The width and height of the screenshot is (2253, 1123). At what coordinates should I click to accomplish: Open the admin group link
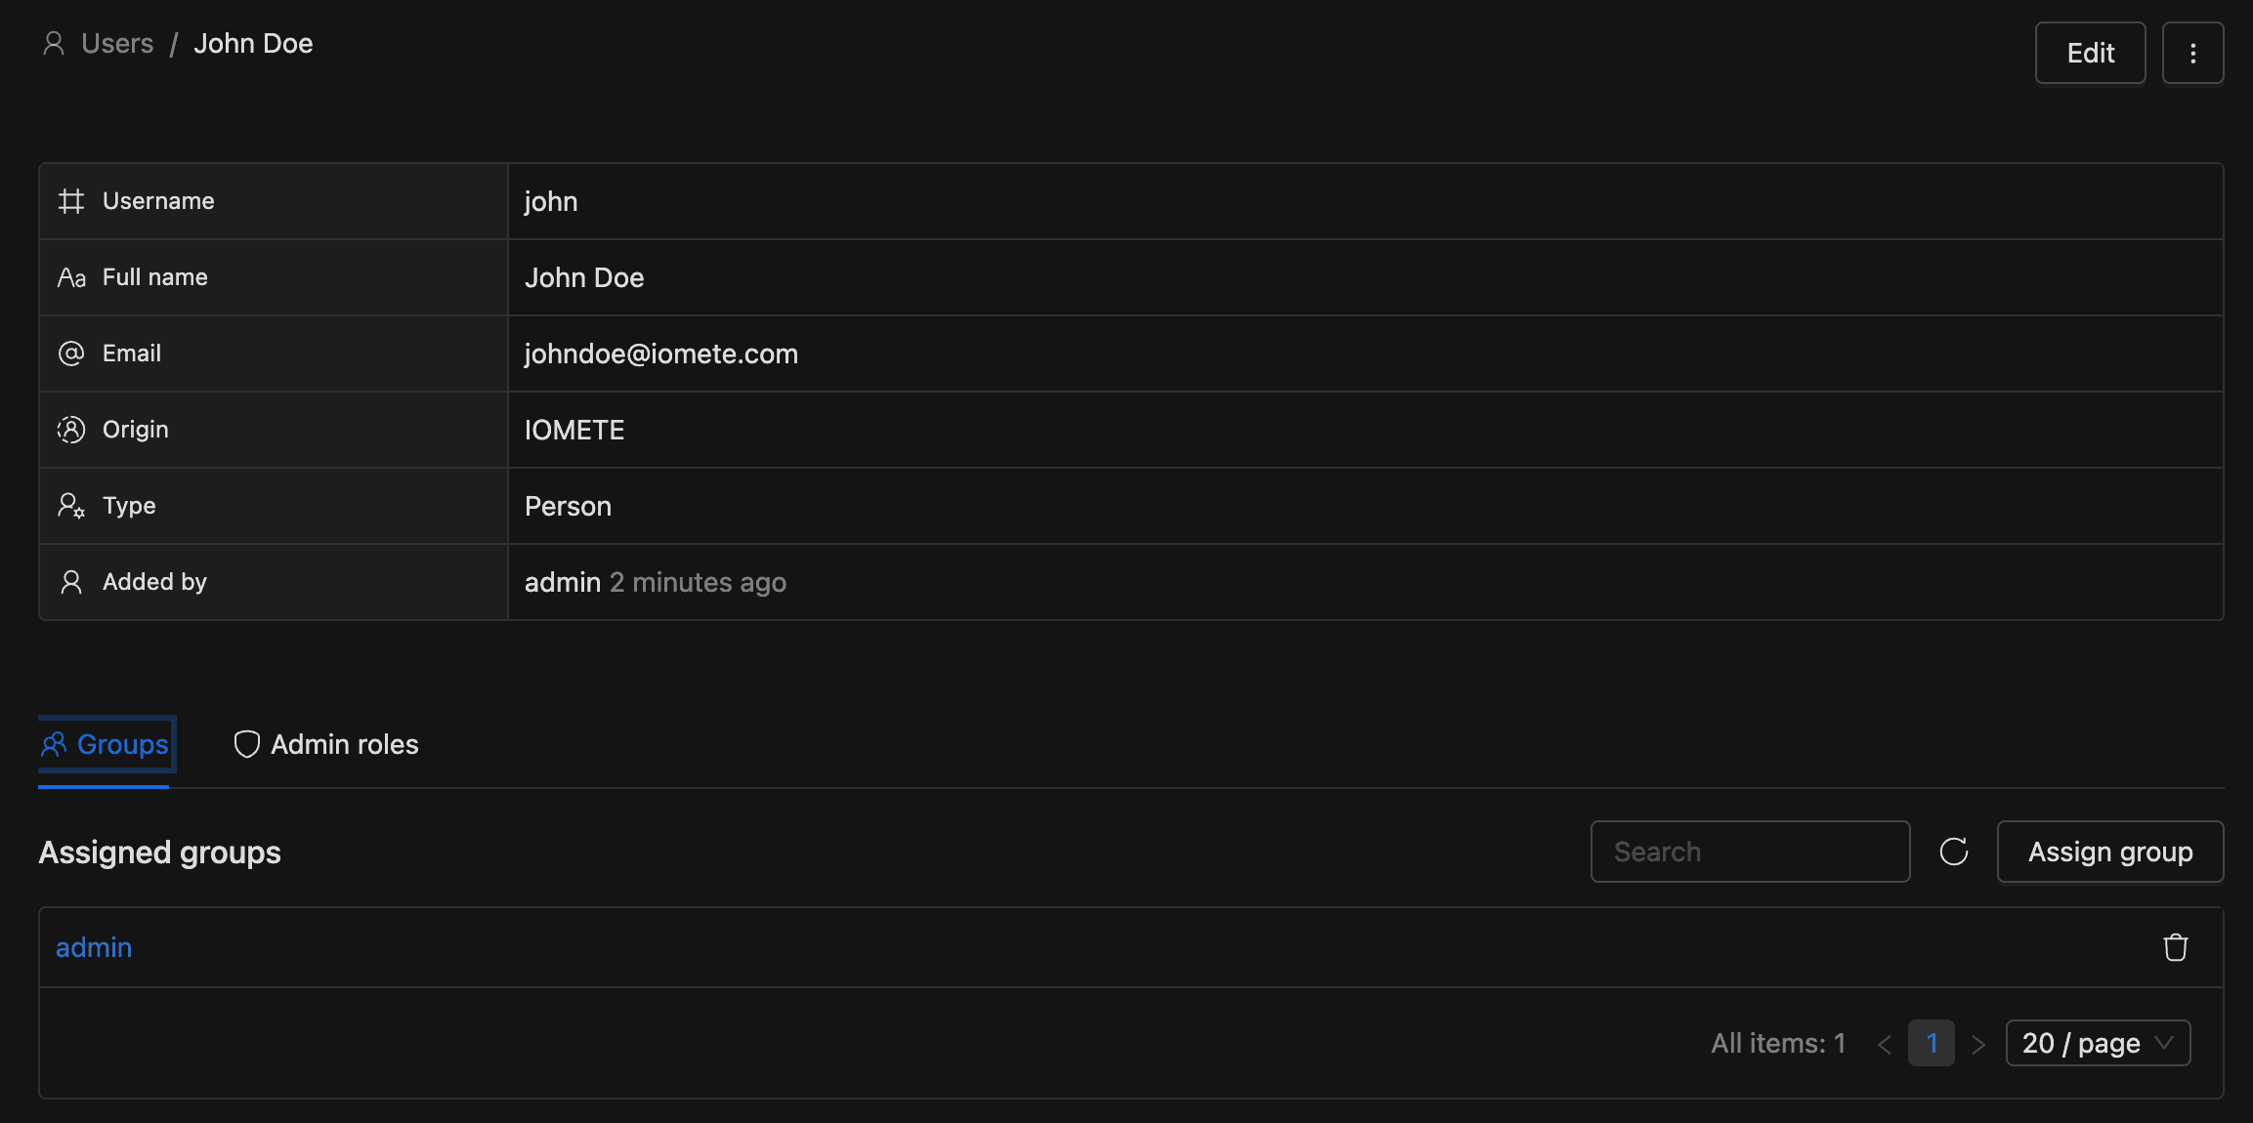coord(94,947)
